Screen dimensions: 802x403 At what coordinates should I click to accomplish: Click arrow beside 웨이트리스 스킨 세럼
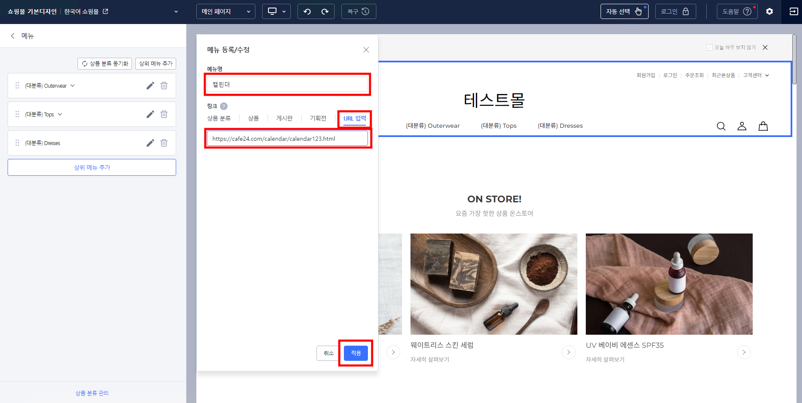569,352
